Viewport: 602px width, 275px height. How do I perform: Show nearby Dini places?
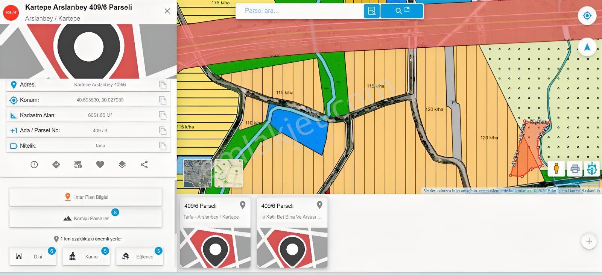pos(33,257)
